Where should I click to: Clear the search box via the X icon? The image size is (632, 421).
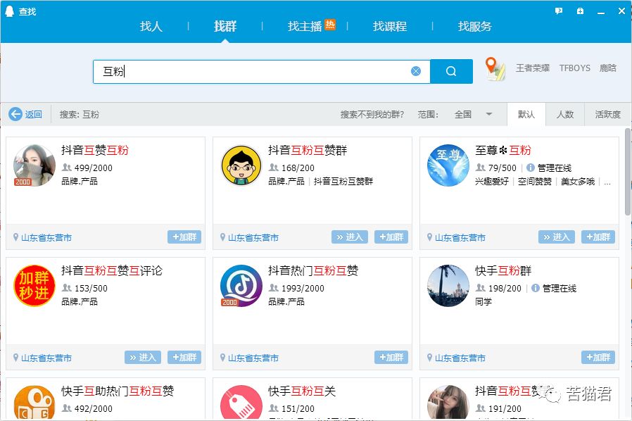[415, 70]
